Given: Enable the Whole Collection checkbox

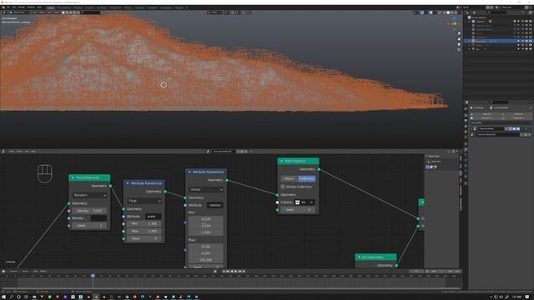Looking at the screenshot, I should (283, 187).
